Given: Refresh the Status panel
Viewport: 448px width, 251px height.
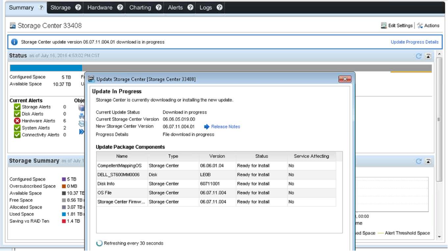Looking at the screenshot, I should pos(419,56).
